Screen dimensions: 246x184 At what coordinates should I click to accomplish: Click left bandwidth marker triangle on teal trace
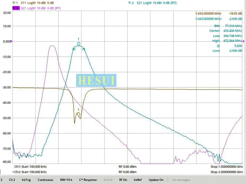tap(74, 49)
